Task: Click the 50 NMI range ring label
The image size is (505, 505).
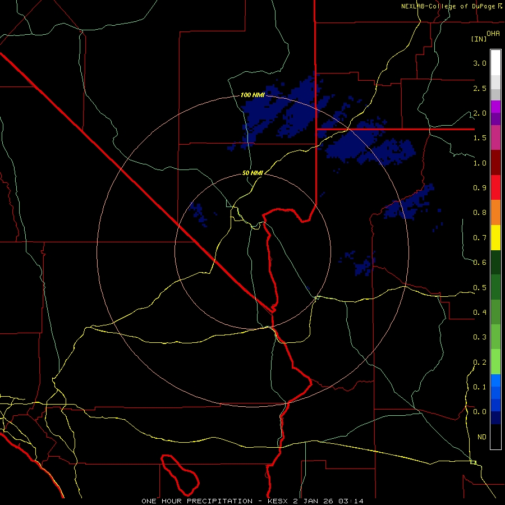Action: (x=252, y=173)
